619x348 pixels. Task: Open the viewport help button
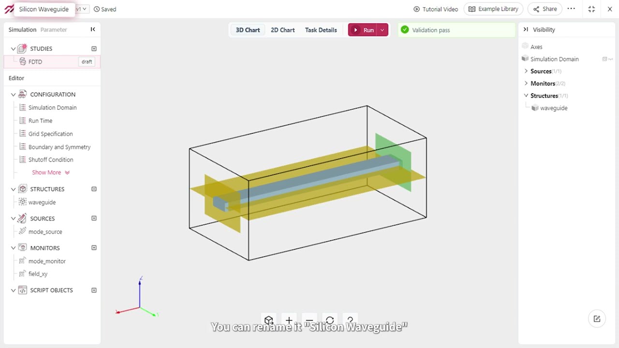coord(350,320)
